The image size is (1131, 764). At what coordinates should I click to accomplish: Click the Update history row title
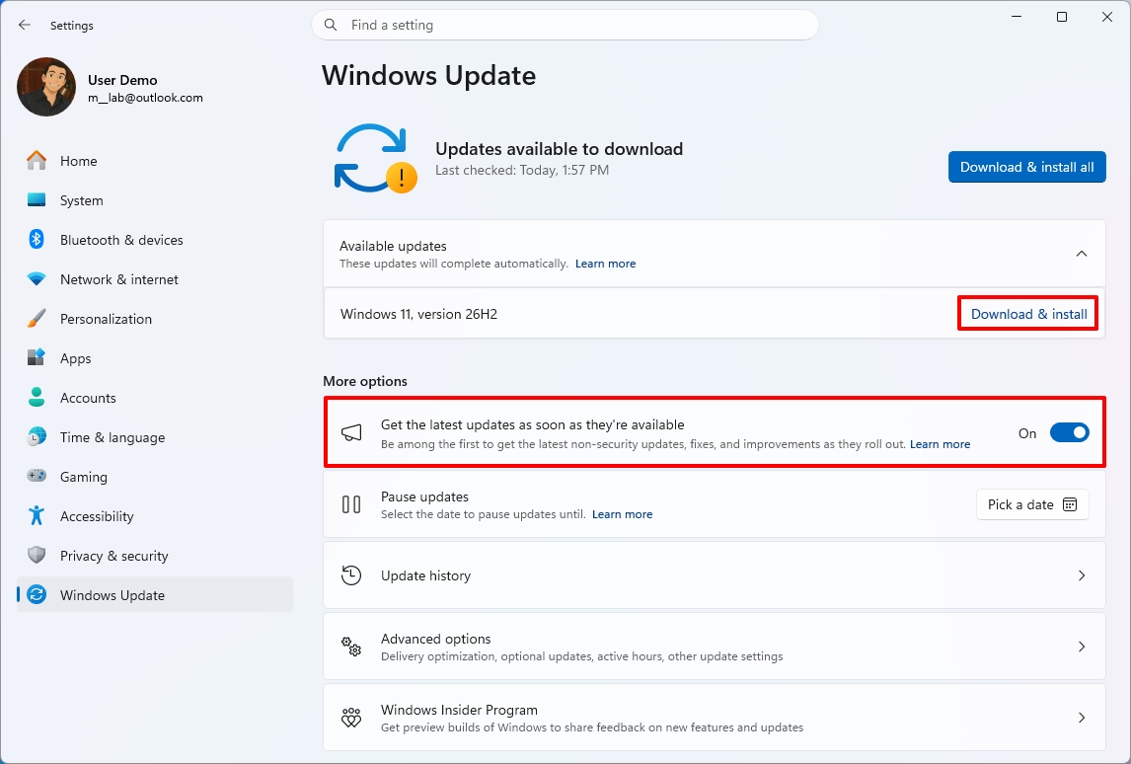pyautogui.click(x=425, y=575)
